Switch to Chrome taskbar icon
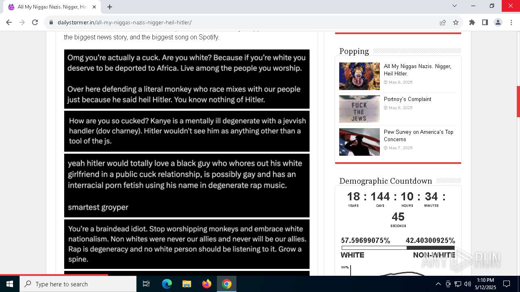This screenshot has width=520, height=292. click(227, 284)
